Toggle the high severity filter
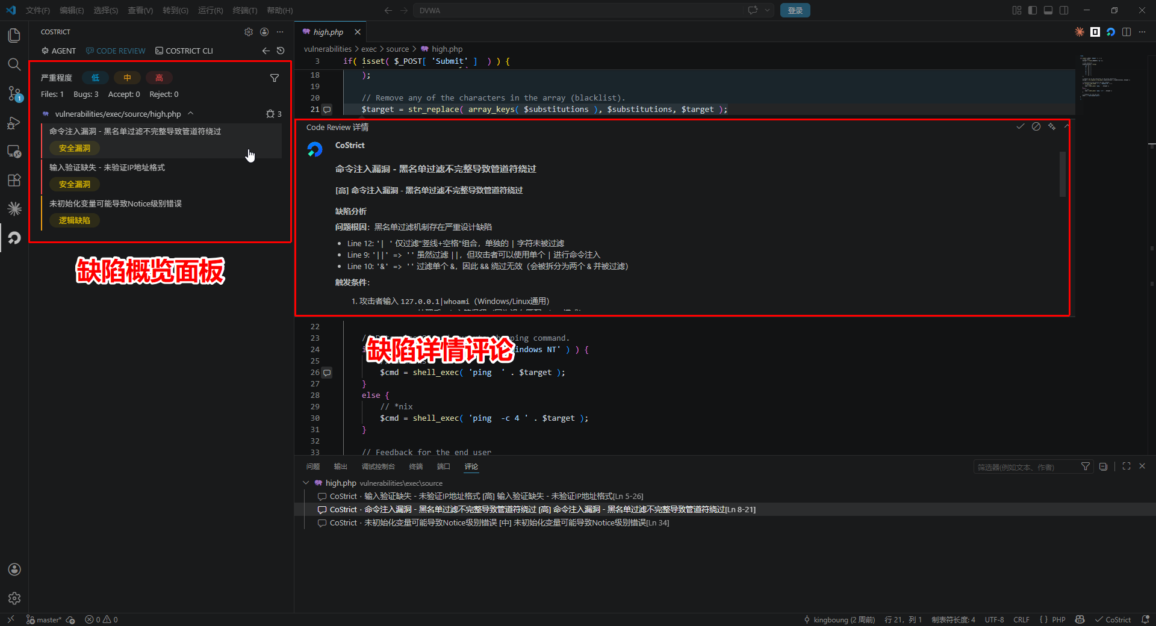Image resolution: width=1156 pixels, height=626 pixels. tap(159, 78)
